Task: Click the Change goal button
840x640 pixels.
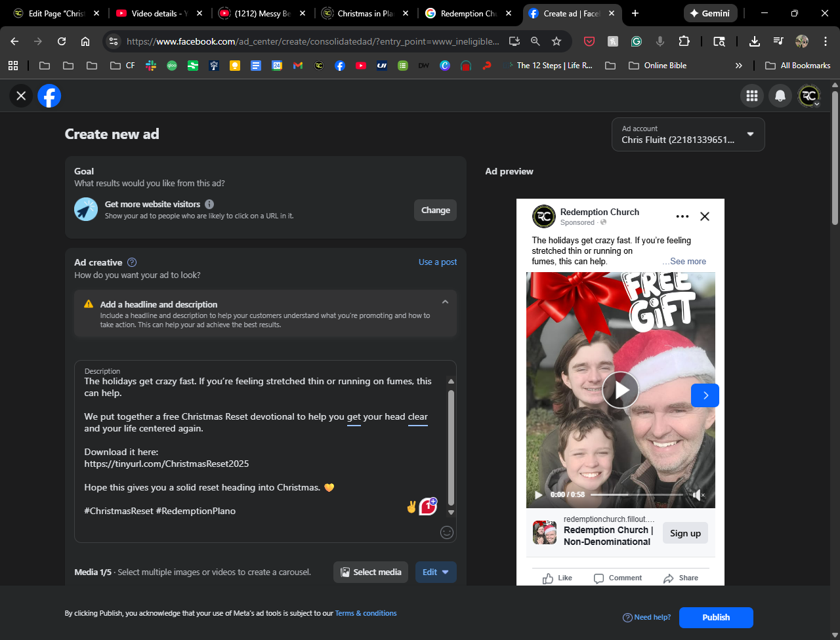Action: (435, 210)
